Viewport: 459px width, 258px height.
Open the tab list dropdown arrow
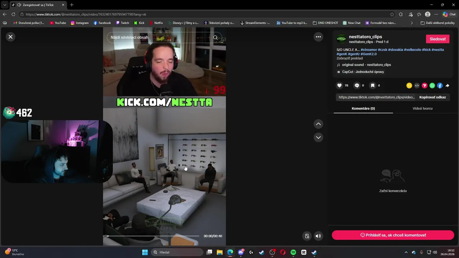[5, 5]
